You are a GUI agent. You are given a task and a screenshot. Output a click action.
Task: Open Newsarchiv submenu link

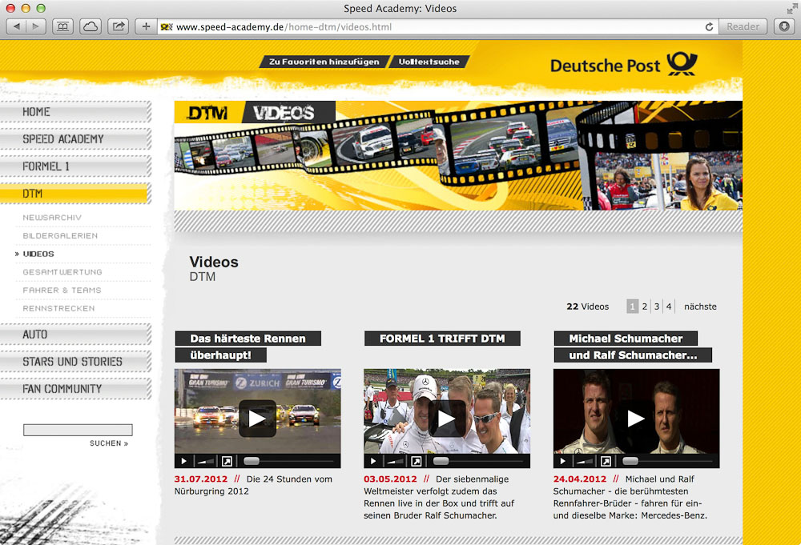coord(52,218)
